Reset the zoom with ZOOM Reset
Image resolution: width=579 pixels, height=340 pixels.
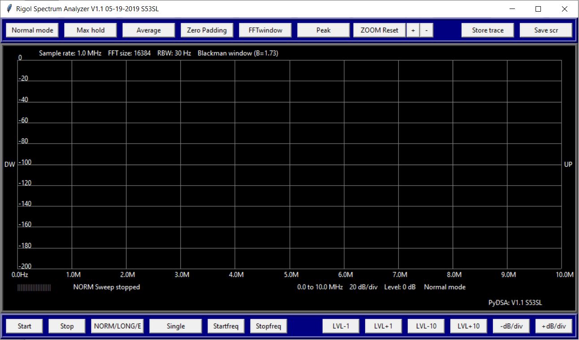click(x=379, y=30)
